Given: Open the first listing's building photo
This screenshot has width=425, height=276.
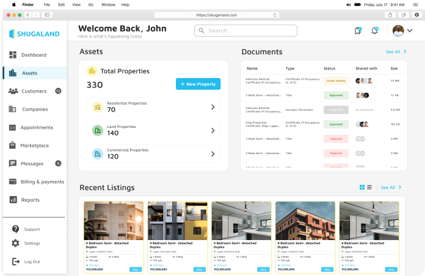Looking at the screenshot, I should 114,221.
